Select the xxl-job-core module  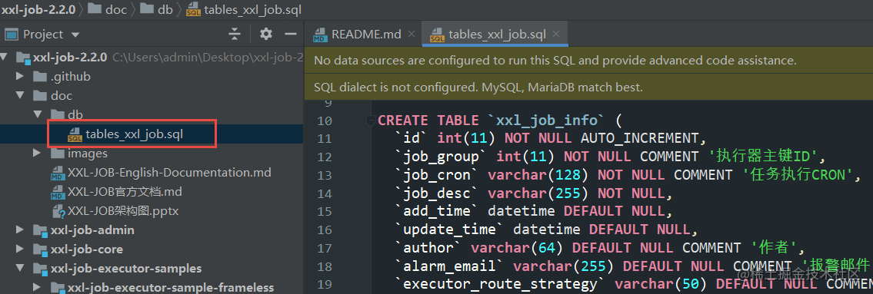(x=86, y=249)
